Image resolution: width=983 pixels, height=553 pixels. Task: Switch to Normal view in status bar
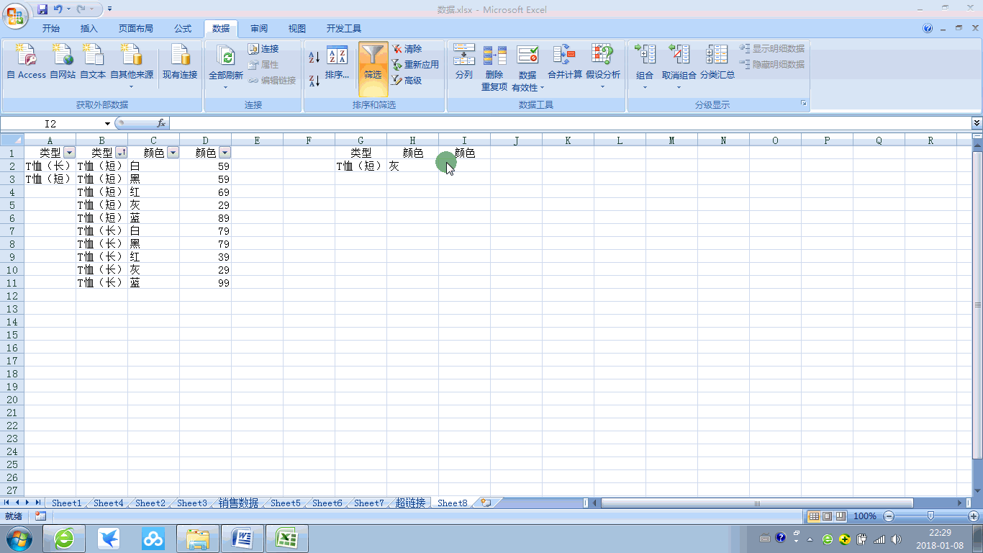pyautogui.click(x=814, y=516)
